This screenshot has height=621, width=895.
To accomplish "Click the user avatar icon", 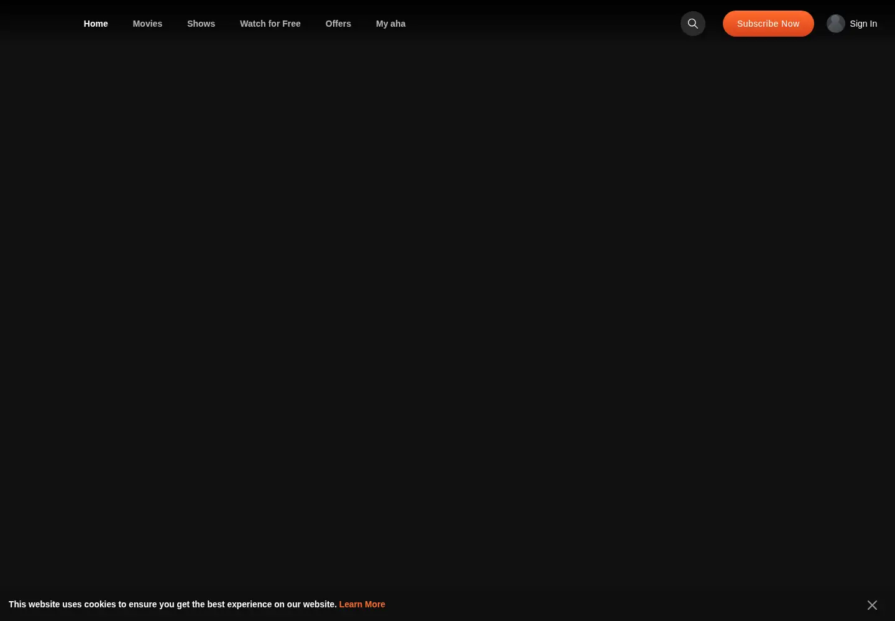I will (x=836, y=24).
